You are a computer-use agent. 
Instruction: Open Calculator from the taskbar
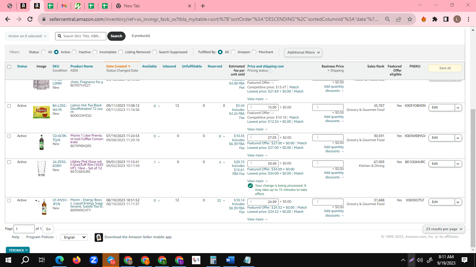(213, 260)
